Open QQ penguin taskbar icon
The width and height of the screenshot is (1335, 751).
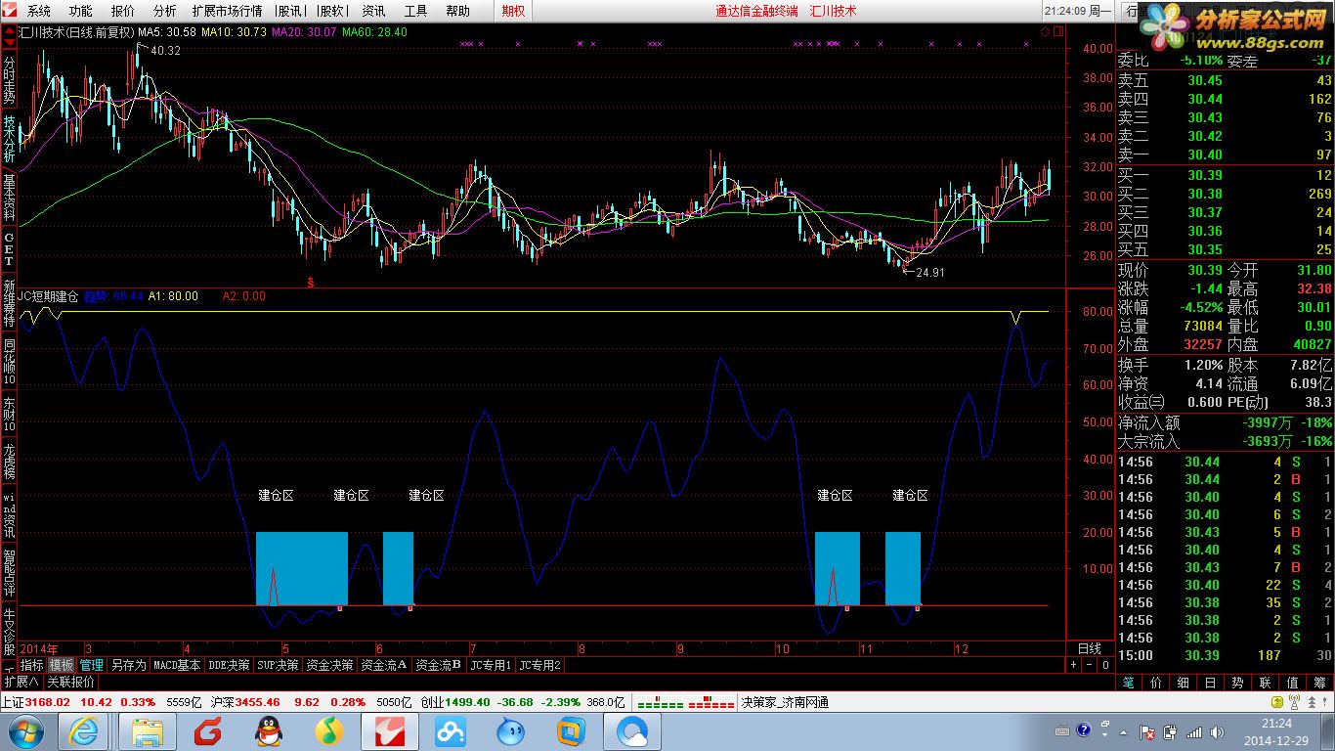(269, 731)
